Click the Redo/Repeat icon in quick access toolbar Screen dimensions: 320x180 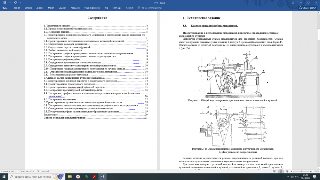tap(15, 2)
